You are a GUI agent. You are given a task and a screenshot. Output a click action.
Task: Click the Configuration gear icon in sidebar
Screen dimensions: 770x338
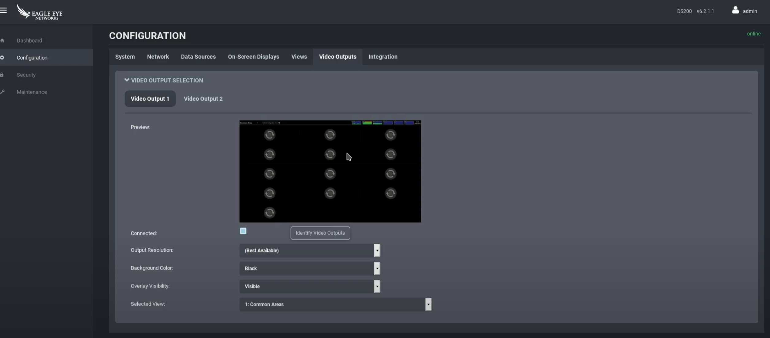(x=2, y=58)
